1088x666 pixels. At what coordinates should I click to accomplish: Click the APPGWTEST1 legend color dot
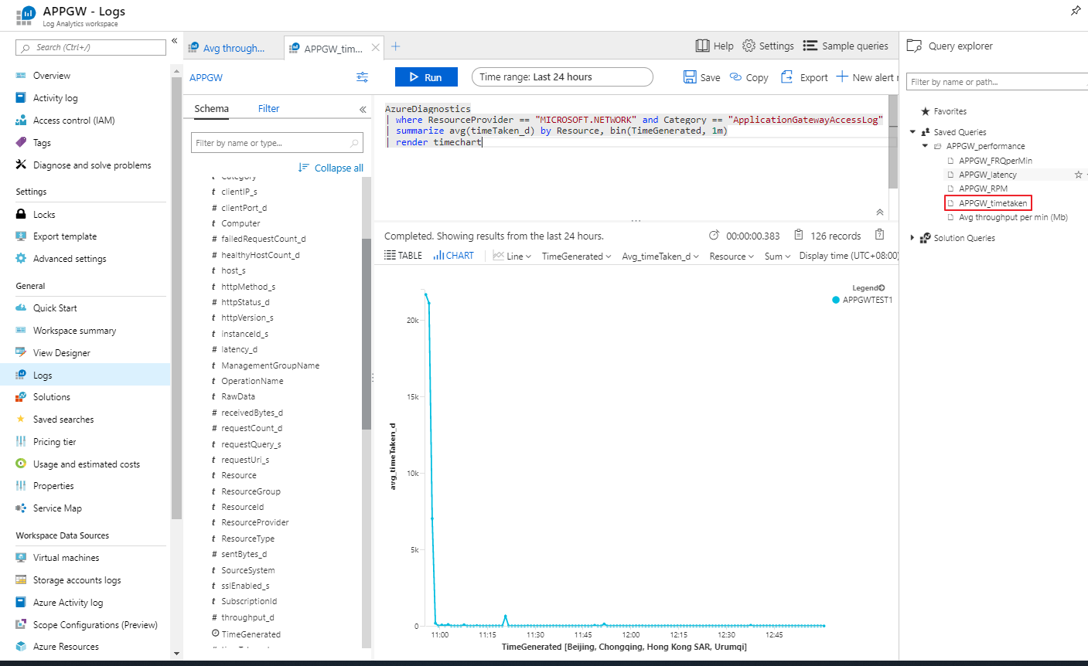click(x=836, y=300)
